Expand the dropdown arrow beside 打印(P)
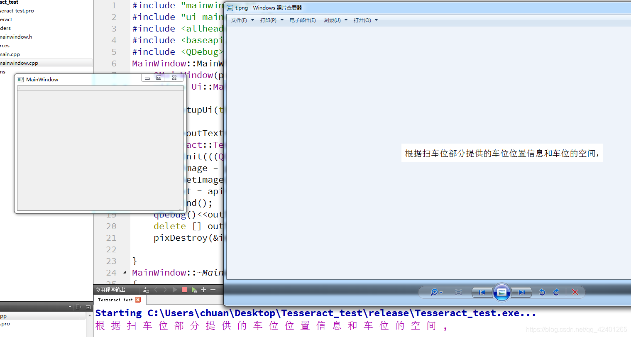 coord(282,20)
